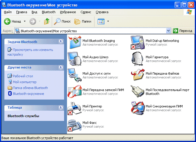Select the Мой Аудио Шлюз icon
Image resolution: width=196 pixels, height=142 pixels.
pyautogui.click(x=75, y=59)
